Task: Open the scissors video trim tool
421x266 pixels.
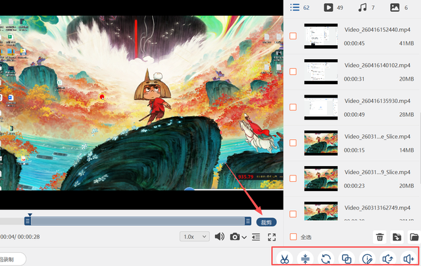Action: 284,259
